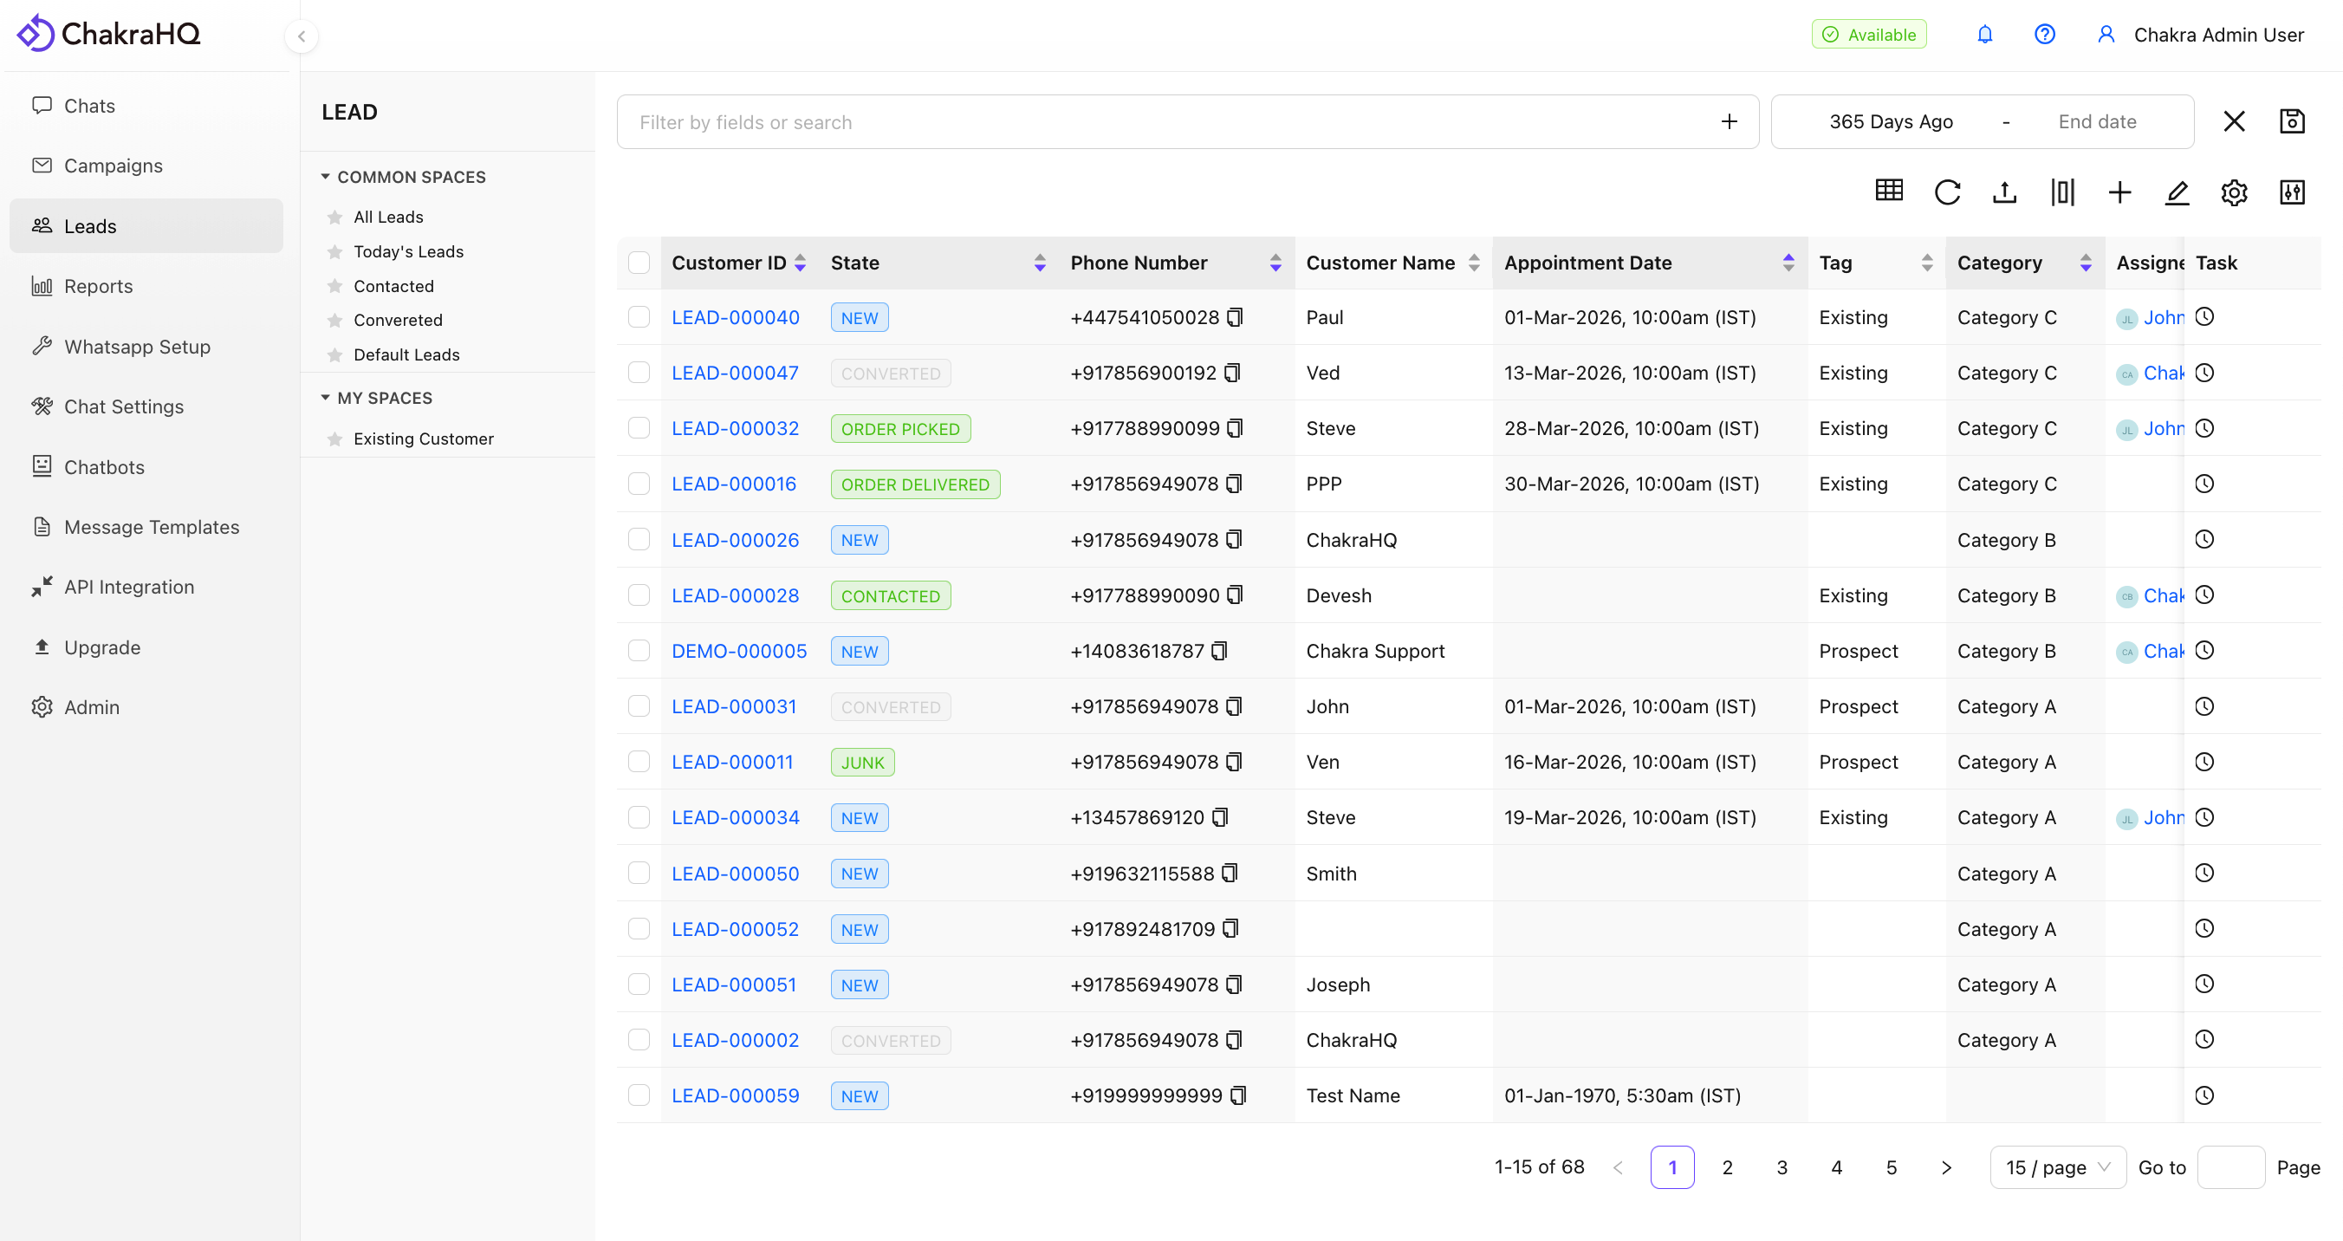Go to page 3 of results

tap(1782, 1167)
